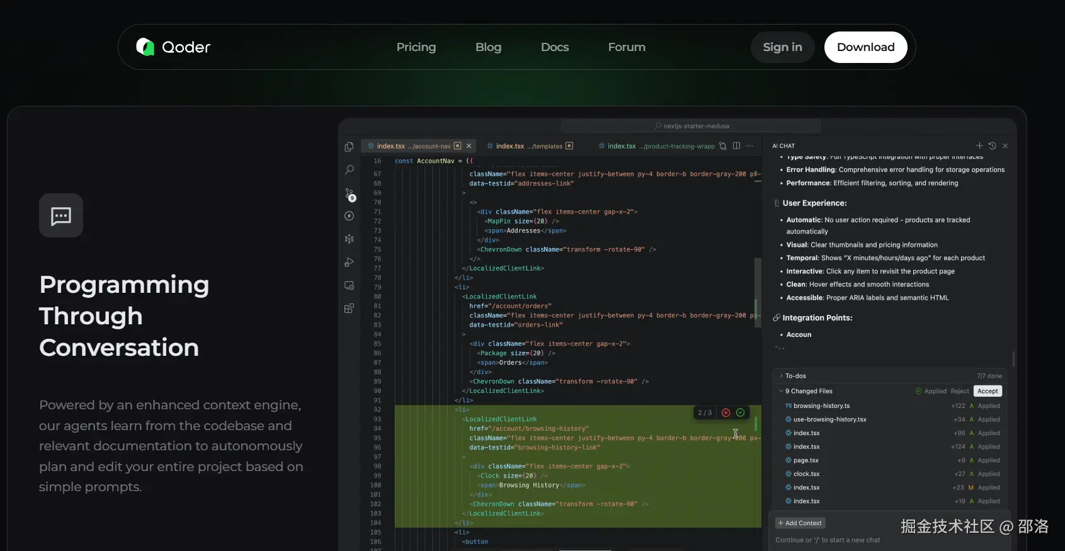Open chat history icon in AI Chat header

click(x=992, y=145)
